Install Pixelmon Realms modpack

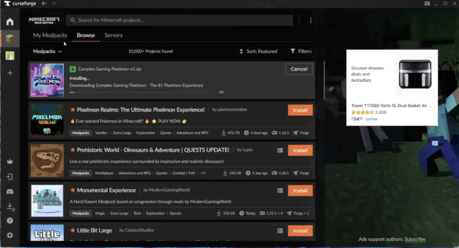(300, 110)
